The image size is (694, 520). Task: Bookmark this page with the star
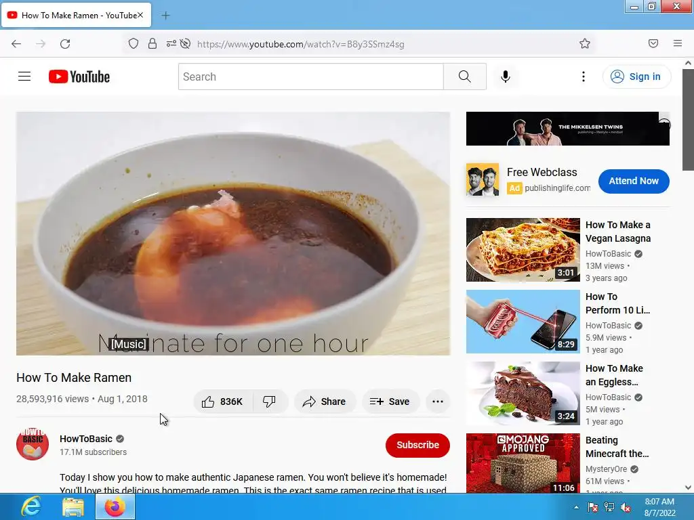(585, 43)
